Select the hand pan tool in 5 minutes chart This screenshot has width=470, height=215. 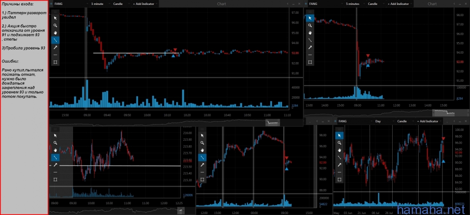310,33
